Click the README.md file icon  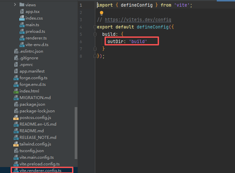[x=16, y=131]
